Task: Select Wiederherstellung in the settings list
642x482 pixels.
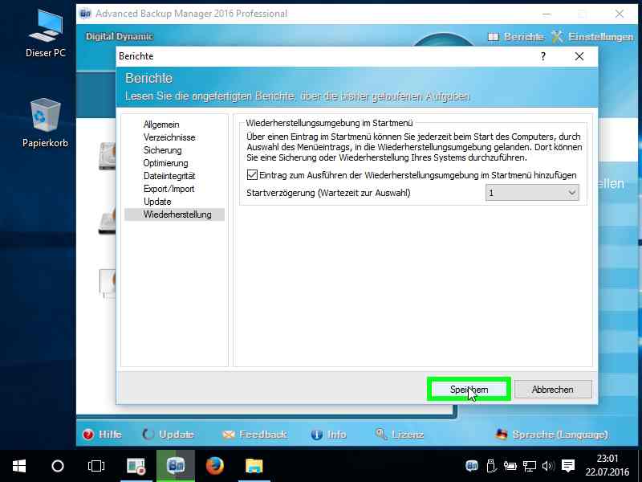Action: [175, 214]
